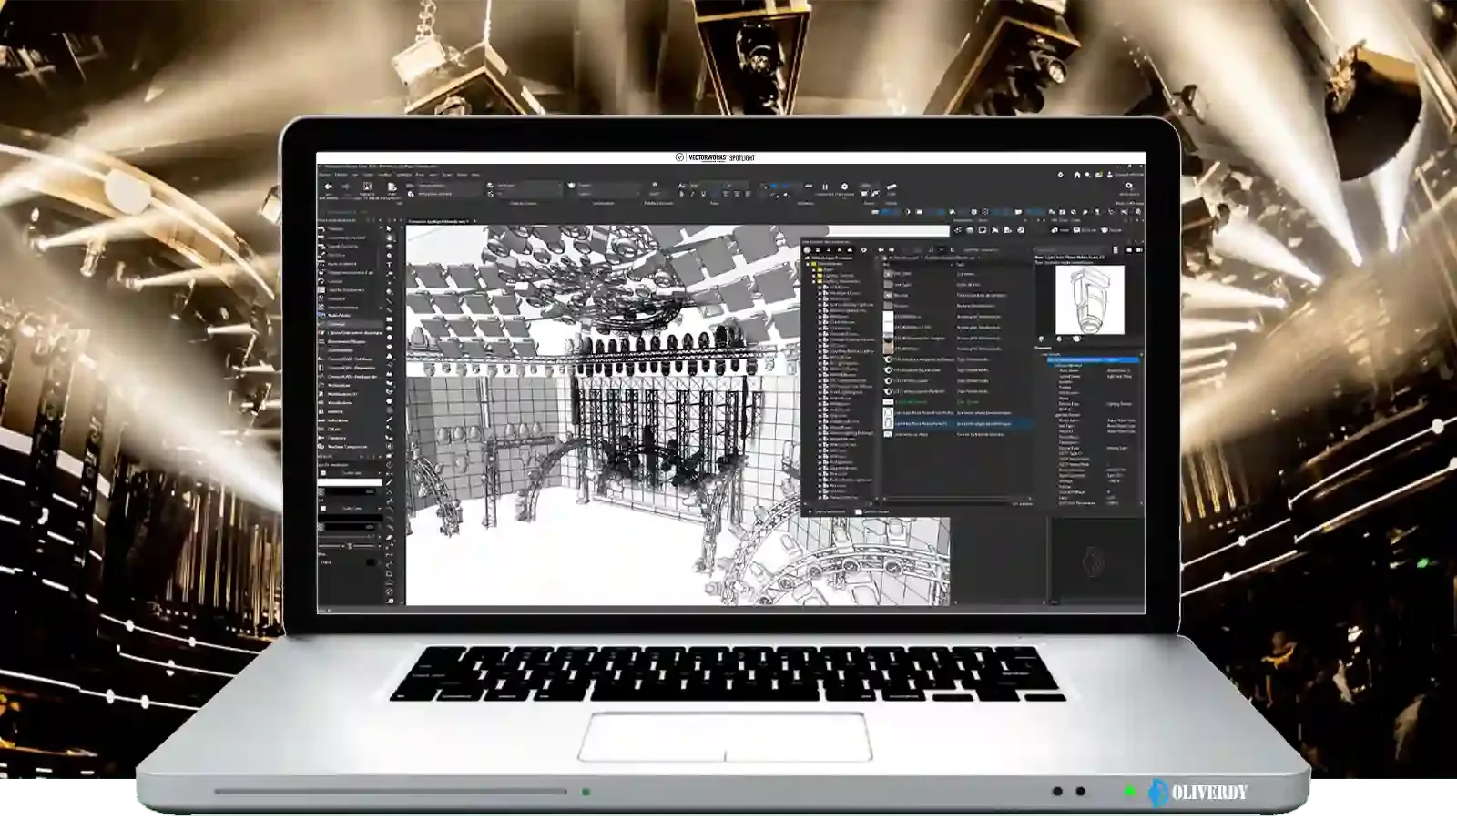Toggle the fill style button in the Attributes palette
The height and width of the screenshot is (819, 1457).
323,472
